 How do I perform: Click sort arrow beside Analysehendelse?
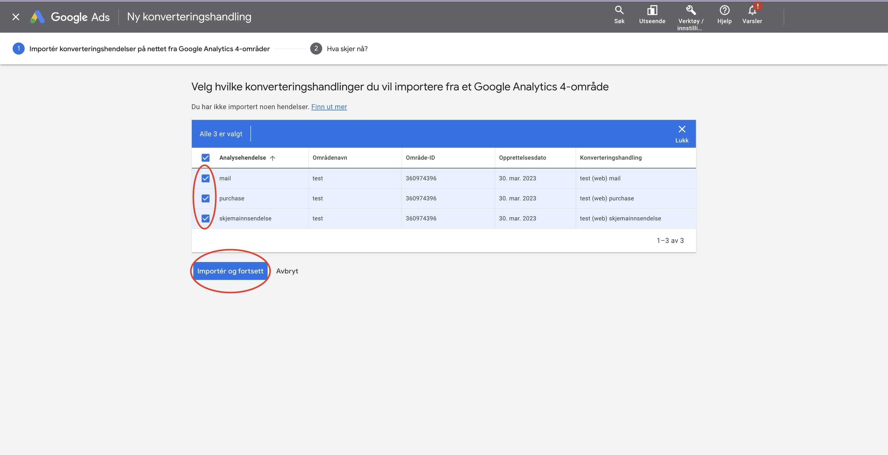[272, 158]
